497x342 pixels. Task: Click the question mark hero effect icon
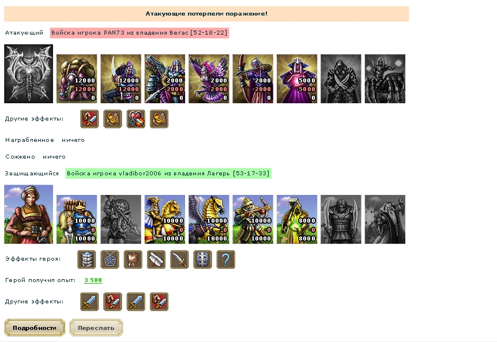225,260
